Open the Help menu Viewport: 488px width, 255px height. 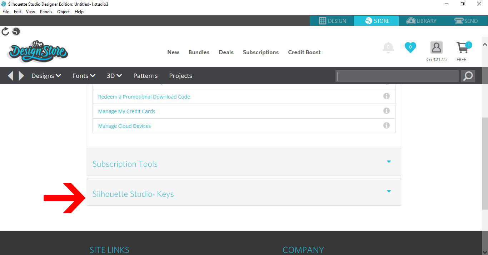point(79,12)
